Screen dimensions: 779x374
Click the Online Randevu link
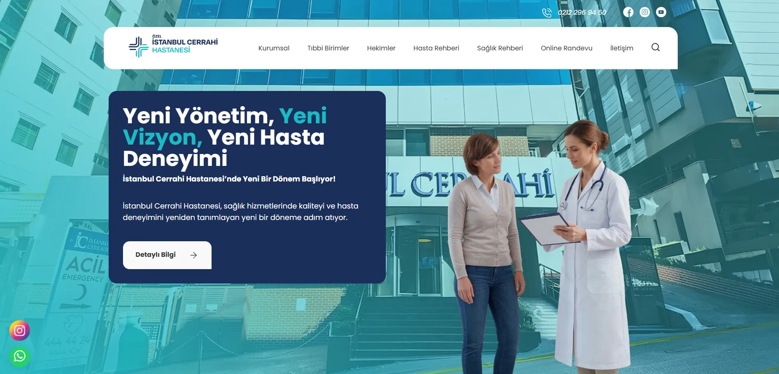(566, 48)
